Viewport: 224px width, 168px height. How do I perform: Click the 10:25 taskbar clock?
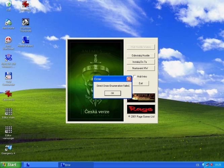[218, 165]
